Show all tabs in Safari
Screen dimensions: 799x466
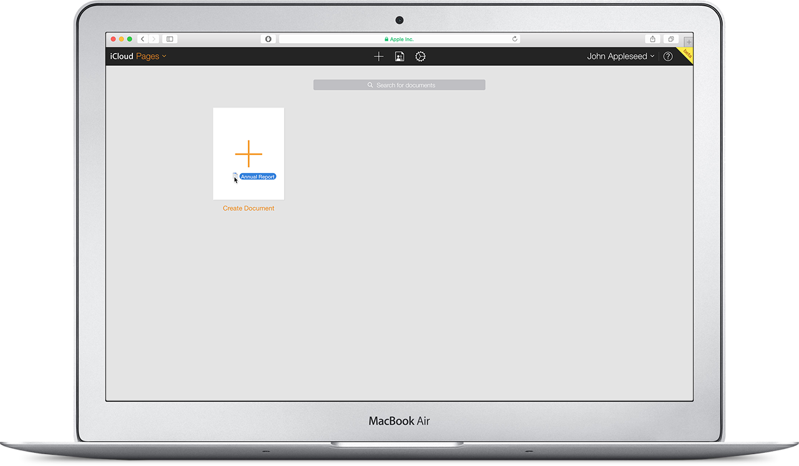[x=671, y=39]
